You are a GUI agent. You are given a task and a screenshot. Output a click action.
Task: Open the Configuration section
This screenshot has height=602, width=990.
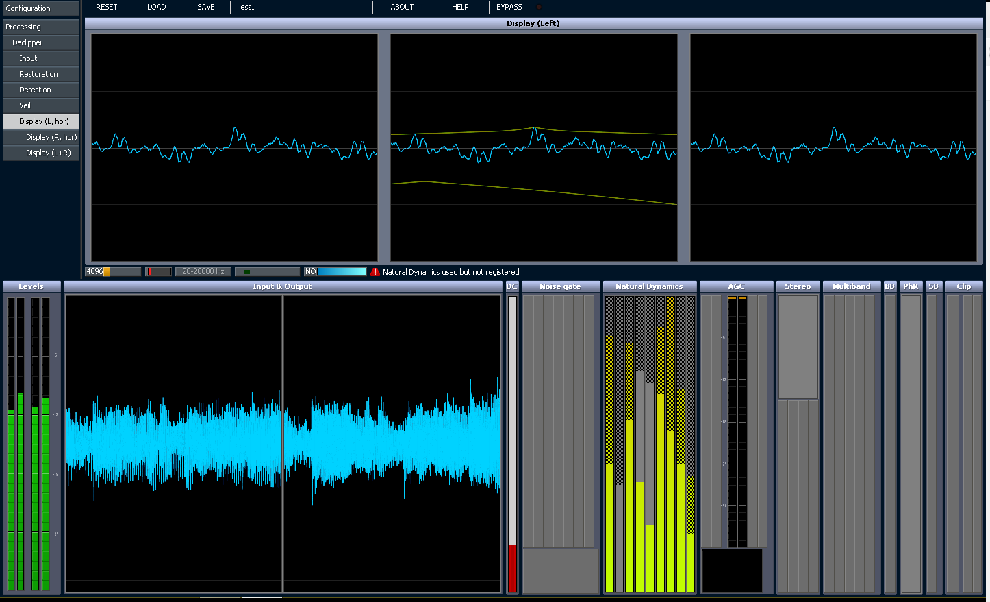click(41, 8)
